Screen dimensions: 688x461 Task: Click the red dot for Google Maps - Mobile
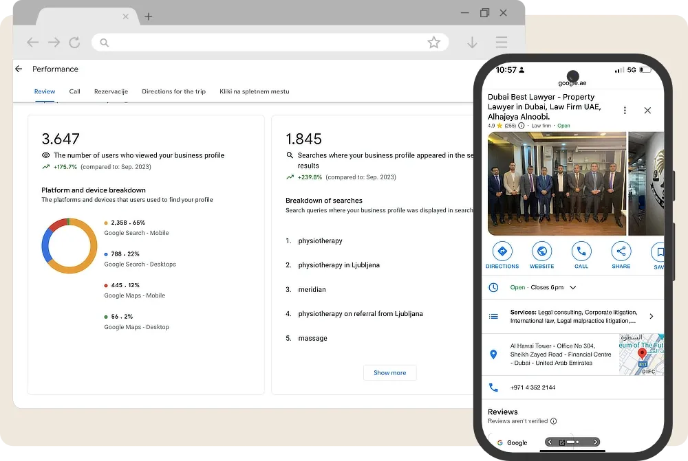coord(106,286)
